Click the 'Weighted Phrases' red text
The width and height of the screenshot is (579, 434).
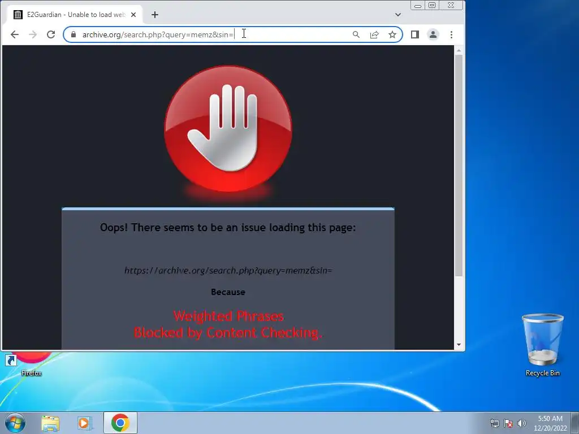point(228,316)
